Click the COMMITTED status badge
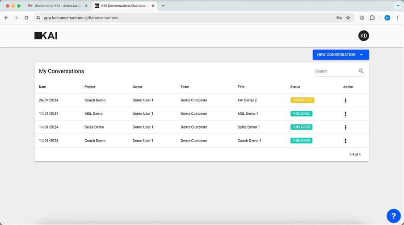This screenshot has height=225, width=404. pyautogui.click(x=302, y=100)
